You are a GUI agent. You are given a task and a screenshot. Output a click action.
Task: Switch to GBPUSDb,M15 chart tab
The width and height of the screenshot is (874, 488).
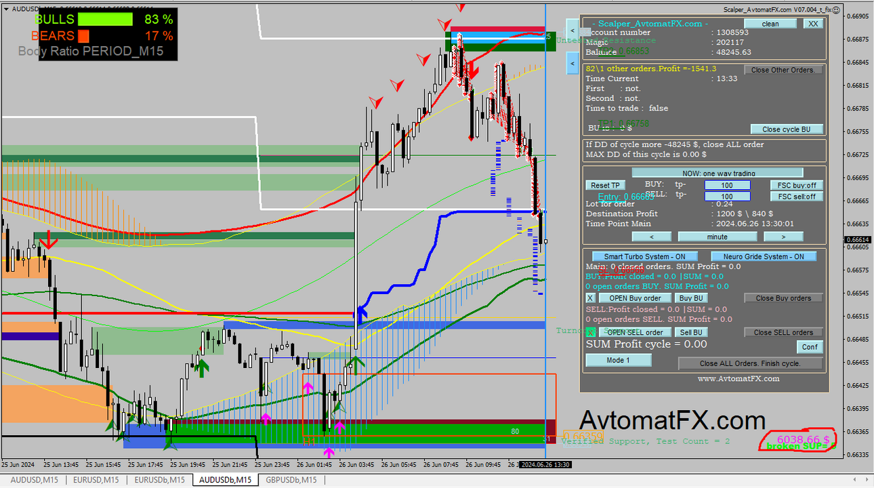coord(291,480)
